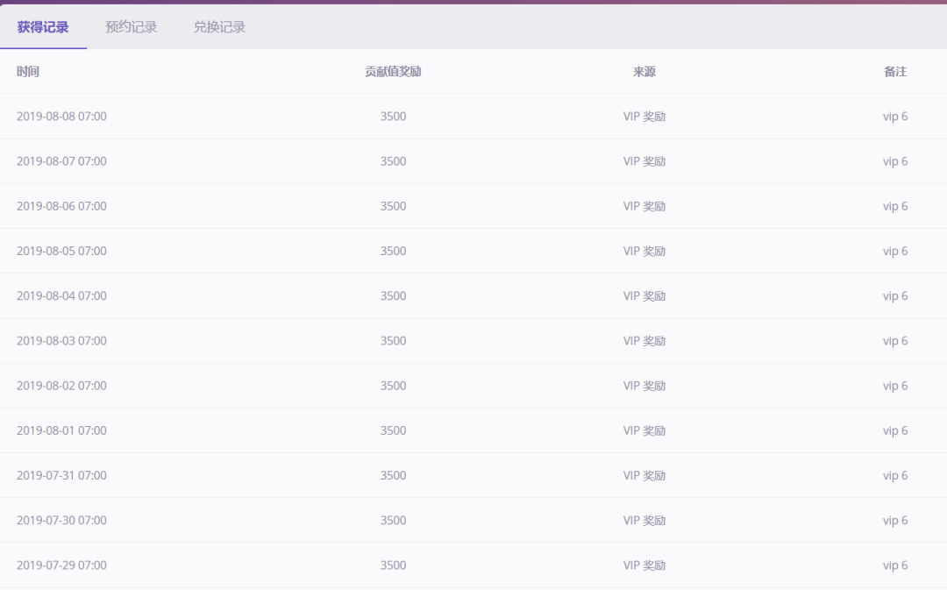Select VIP 奖励 in the 2019-08-05 row
The image size is (947, 590).
click(644, 251)
